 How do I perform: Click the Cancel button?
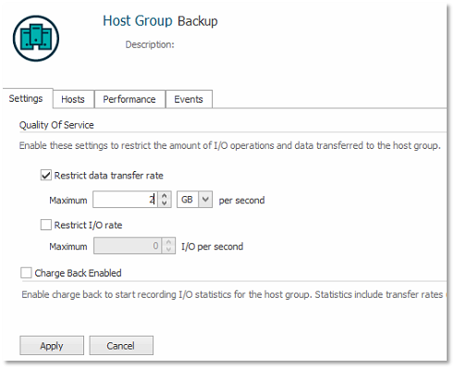point(121,346)
